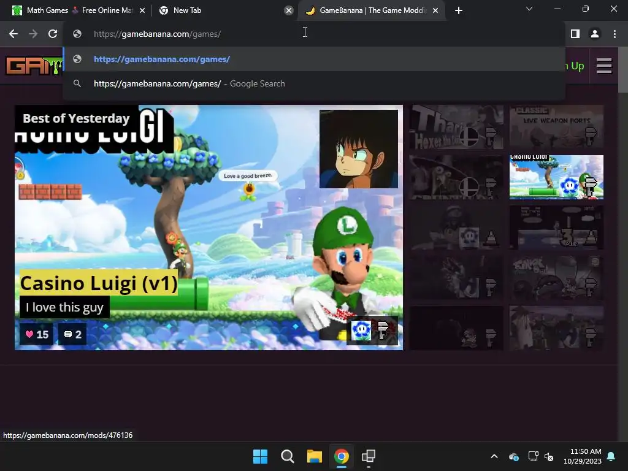Go back using the browser back arrow
This screenshot has width=628, height=471.
pyautogui.click(x=13, y=34)
